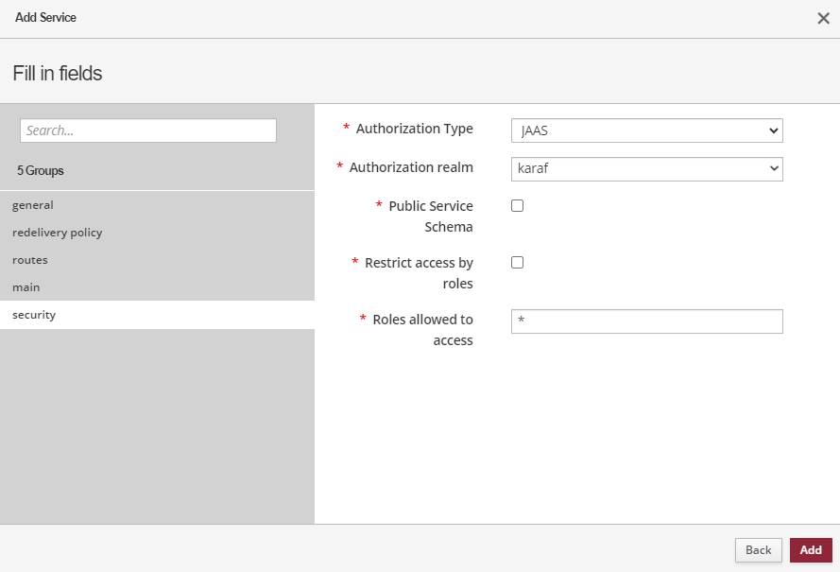840x572 pixels.
Task: Close the Add Service dialog
Action: point(823,17)
